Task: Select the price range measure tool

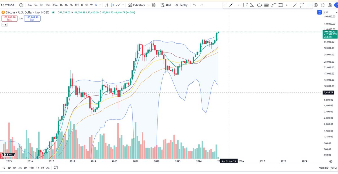Action: pos(302,5)
